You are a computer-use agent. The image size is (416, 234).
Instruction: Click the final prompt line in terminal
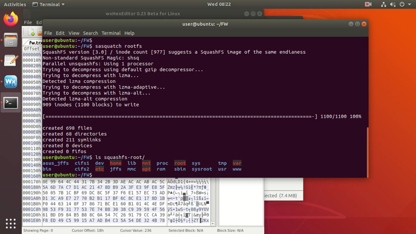[67, 175]
